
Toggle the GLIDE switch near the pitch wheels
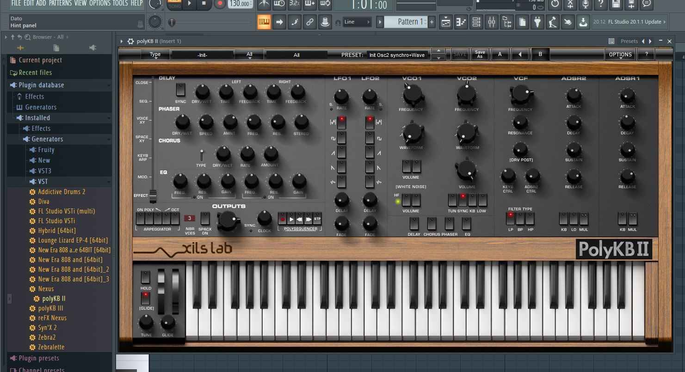click(146, 298)
